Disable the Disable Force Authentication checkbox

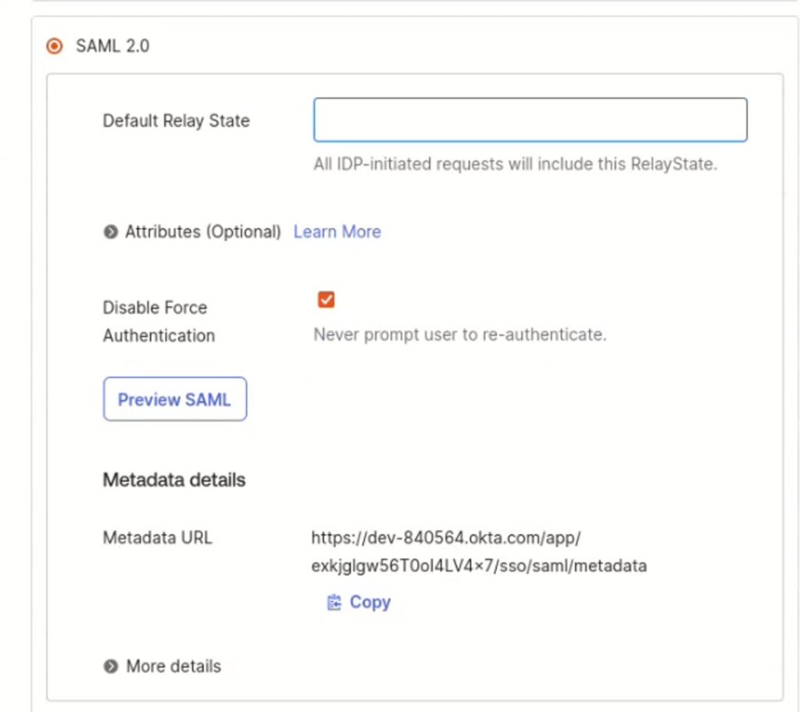click(x=326, y=299)
